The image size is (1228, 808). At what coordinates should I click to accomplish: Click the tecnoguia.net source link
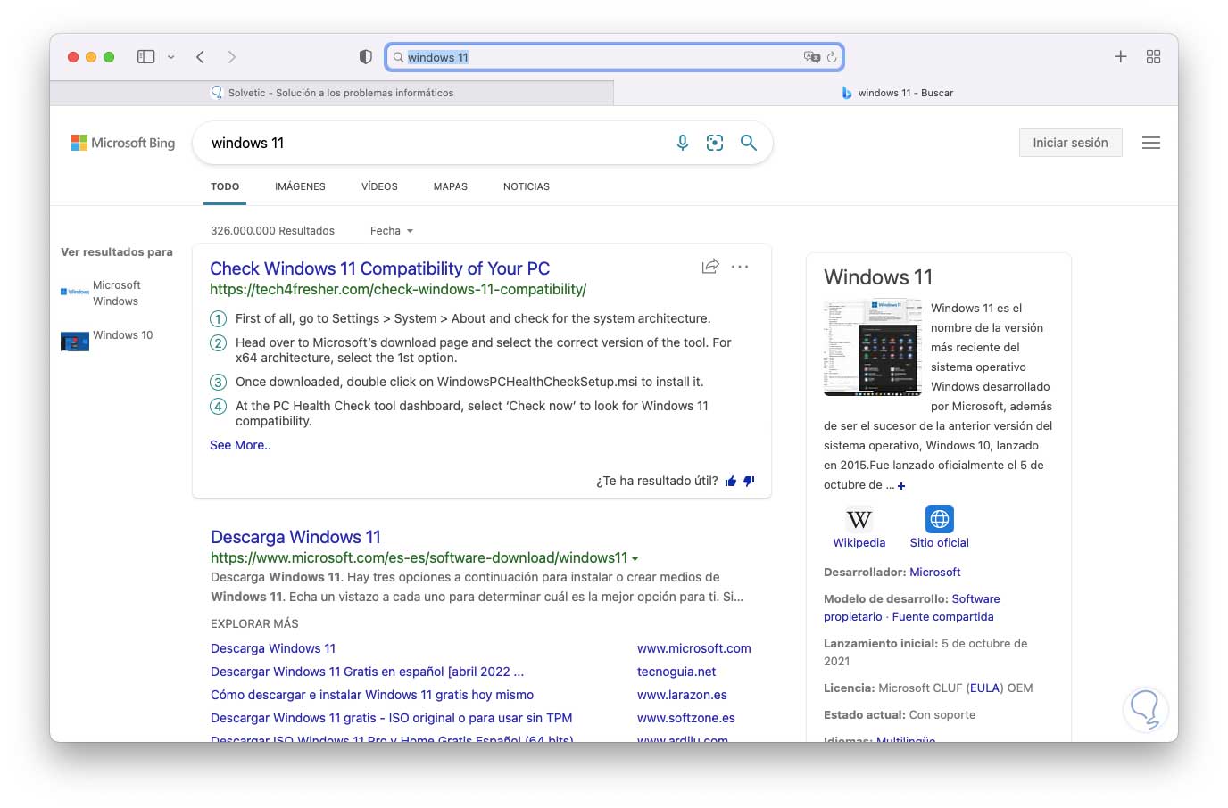pos(676,672)
